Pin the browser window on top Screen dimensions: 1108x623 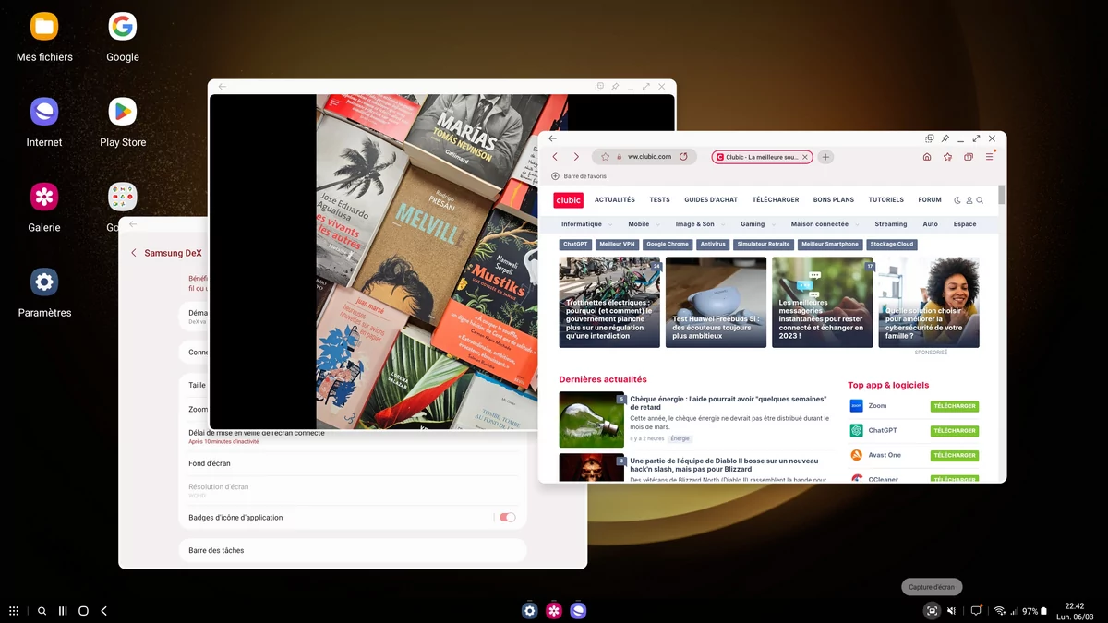click(x=945, y=138)
